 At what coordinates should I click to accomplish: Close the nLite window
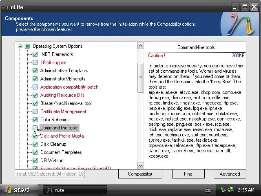pyautogui.click(x=254, y=7)
